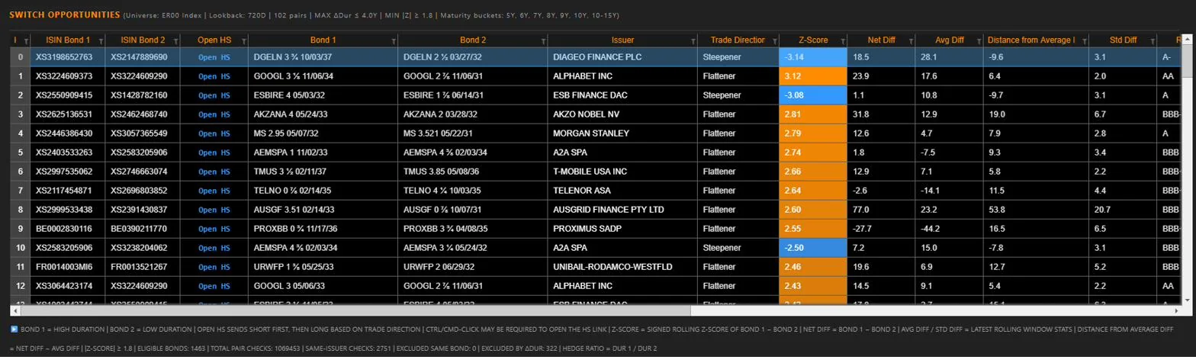The height and width of the screenshot is (363, 1196).
Task: Select Steepener cell in DIAGEO row
Action: point(738,57)
